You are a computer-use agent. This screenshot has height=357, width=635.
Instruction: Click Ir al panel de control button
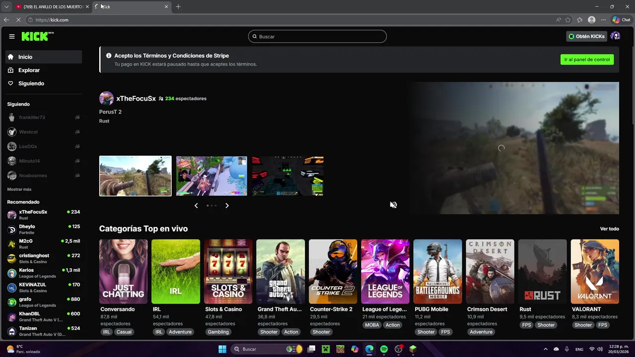point(587,59)
